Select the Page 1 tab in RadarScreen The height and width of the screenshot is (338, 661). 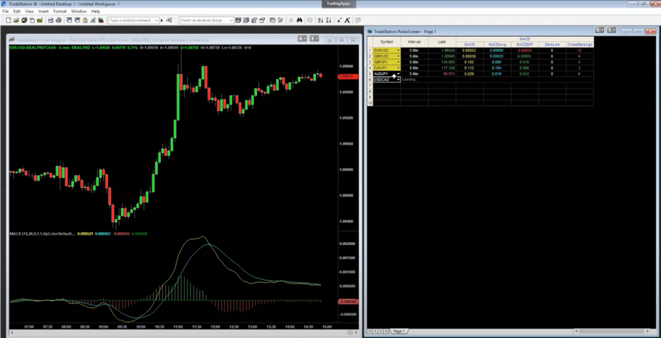399,331
